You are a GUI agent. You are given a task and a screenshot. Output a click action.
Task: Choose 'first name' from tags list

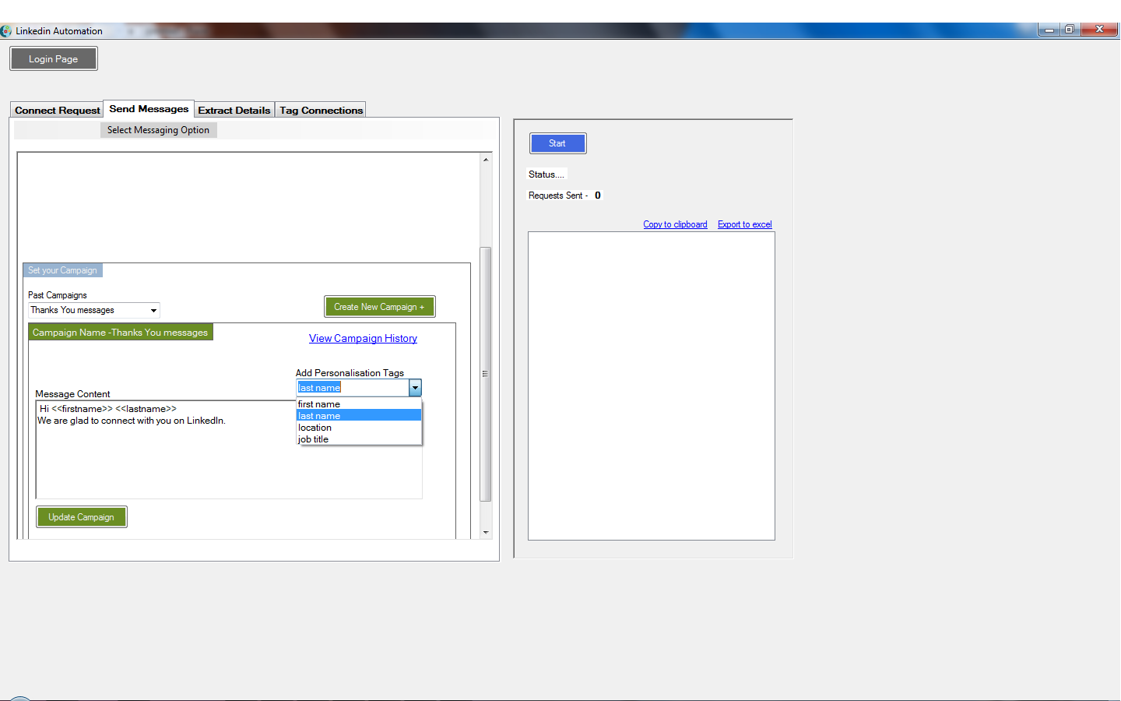coord(359,404)
